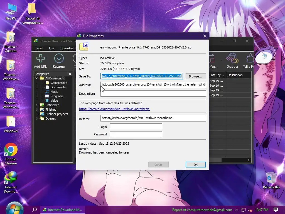Image resolution: width=285 pixels, height=214 pixels.
Task: Click the network tray icon
Action: pyautogui.click(x=243, y=210)
